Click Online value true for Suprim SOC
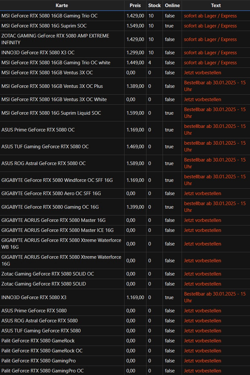 (169, 26)
